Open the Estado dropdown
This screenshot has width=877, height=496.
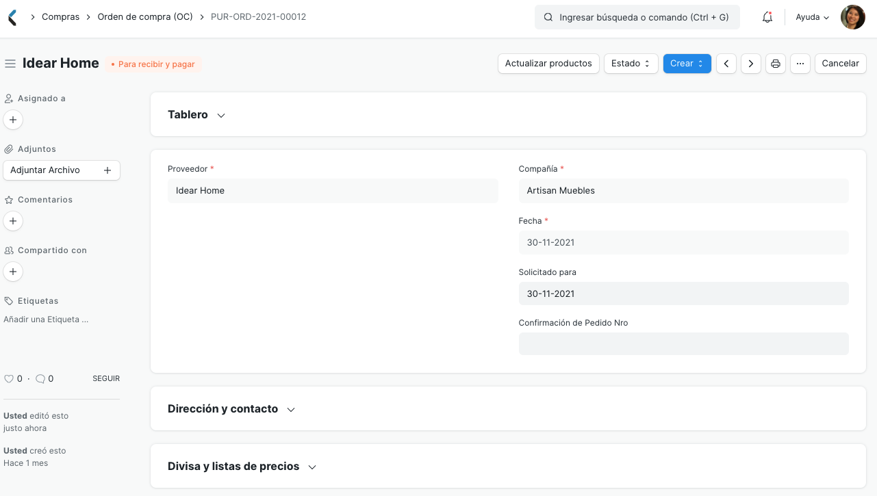[631, 64]
